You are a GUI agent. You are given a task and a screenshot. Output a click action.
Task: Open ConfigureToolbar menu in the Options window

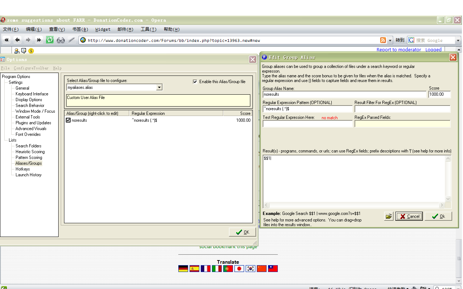click(31, 68)
